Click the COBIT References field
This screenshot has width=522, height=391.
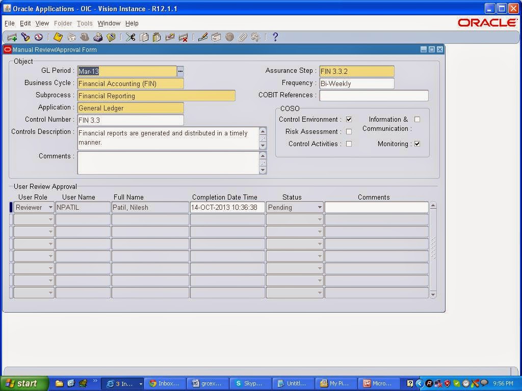[374, 96]
